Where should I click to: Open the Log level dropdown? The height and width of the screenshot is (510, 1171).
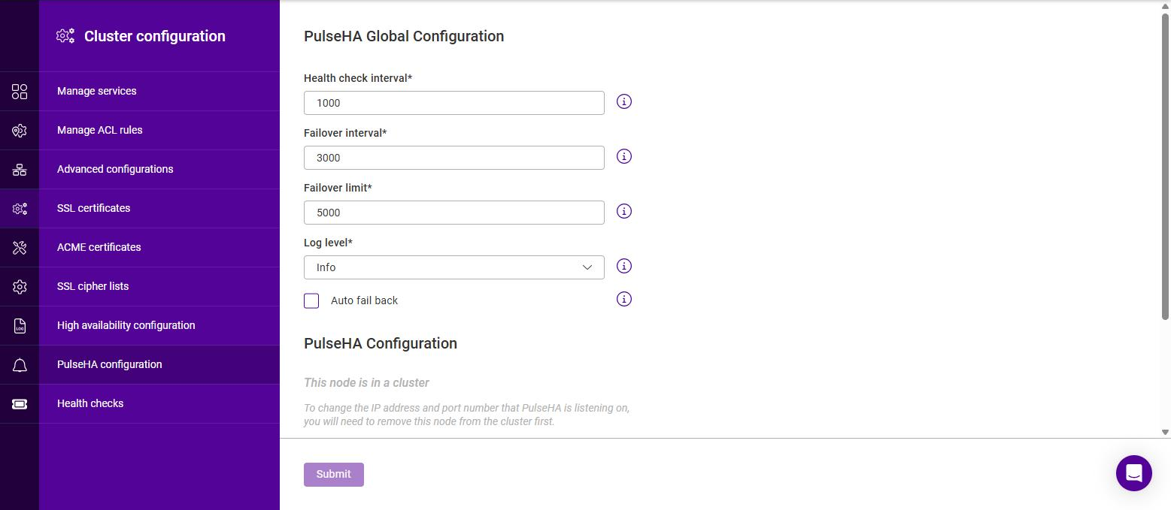click(x=454, y=267)
